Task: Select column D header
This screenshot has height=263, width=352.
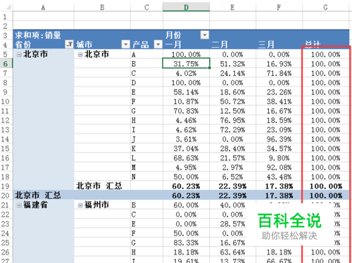Action: (x=186, y=7)
